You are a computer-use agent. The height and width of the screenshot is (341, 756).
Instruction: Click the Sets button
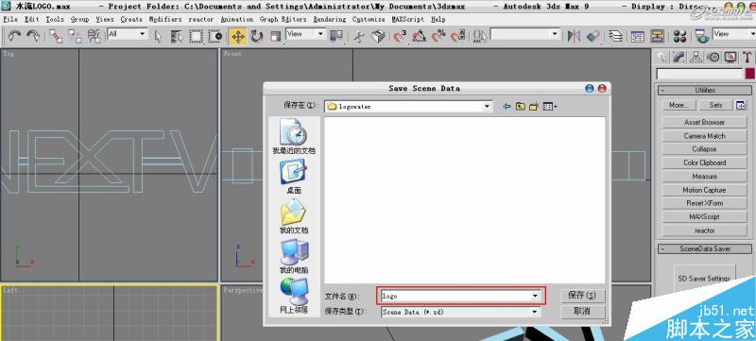click(x=716, y=105)
